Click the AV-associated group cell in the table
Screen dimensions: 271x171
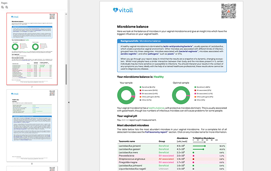(166, 159)
